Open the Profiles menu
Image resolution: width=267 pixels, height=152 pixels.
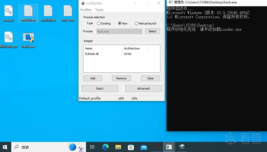86,10
